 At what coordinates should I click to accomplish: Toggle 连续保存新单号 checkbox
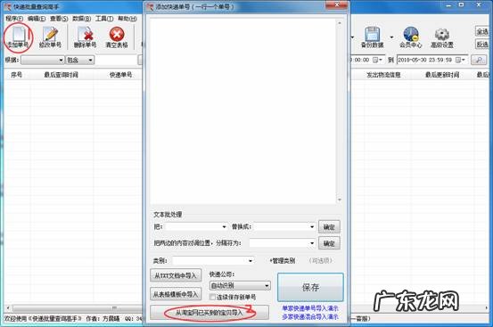click(x=213, y=297)
